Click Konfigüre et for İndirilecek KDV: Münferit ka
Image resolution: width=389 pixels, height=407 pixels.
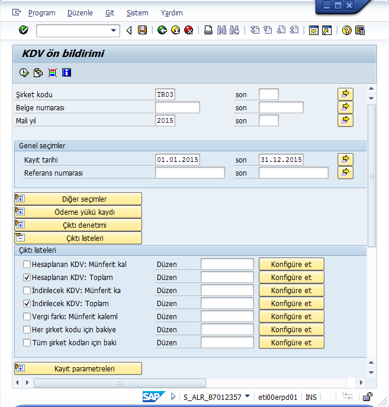pyautogui.click(x=291, y=290)
